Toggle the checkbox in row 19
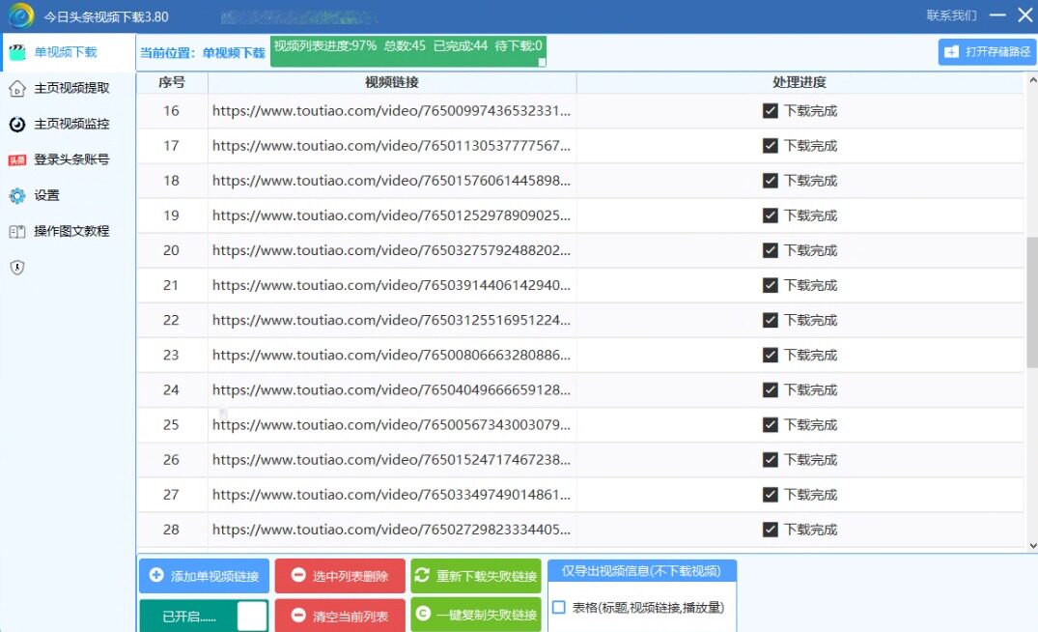This screenshot has height=632, width=1038. tap(770, 215)
